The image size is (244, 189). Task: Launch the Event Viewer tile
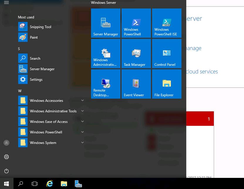click(x=136, y=84)
